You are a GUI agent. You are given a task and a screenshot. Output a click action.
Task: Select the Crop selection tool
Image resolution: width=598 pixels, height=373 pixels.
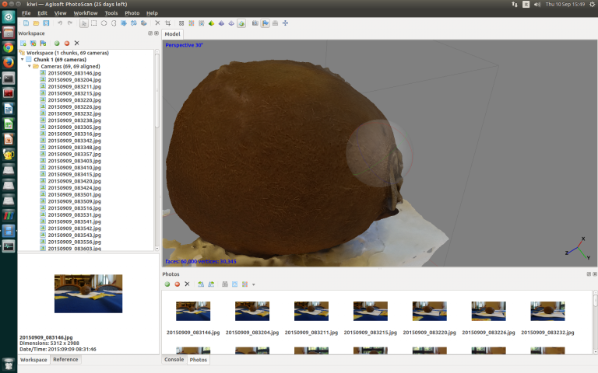point(168,23)
